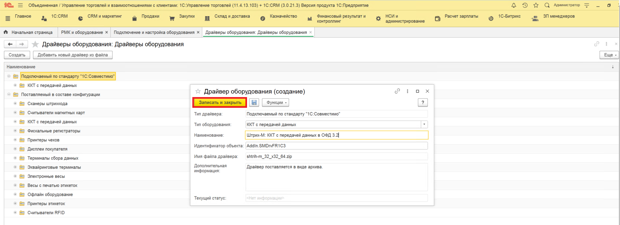This screenshot has height=225, width=620.
Task: Select the Принтеры чеков tree row
Action: 43,140
